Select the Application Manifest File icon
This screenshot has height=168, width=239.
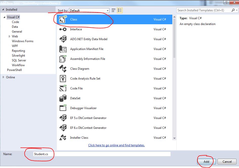click(x=63, y=49)
